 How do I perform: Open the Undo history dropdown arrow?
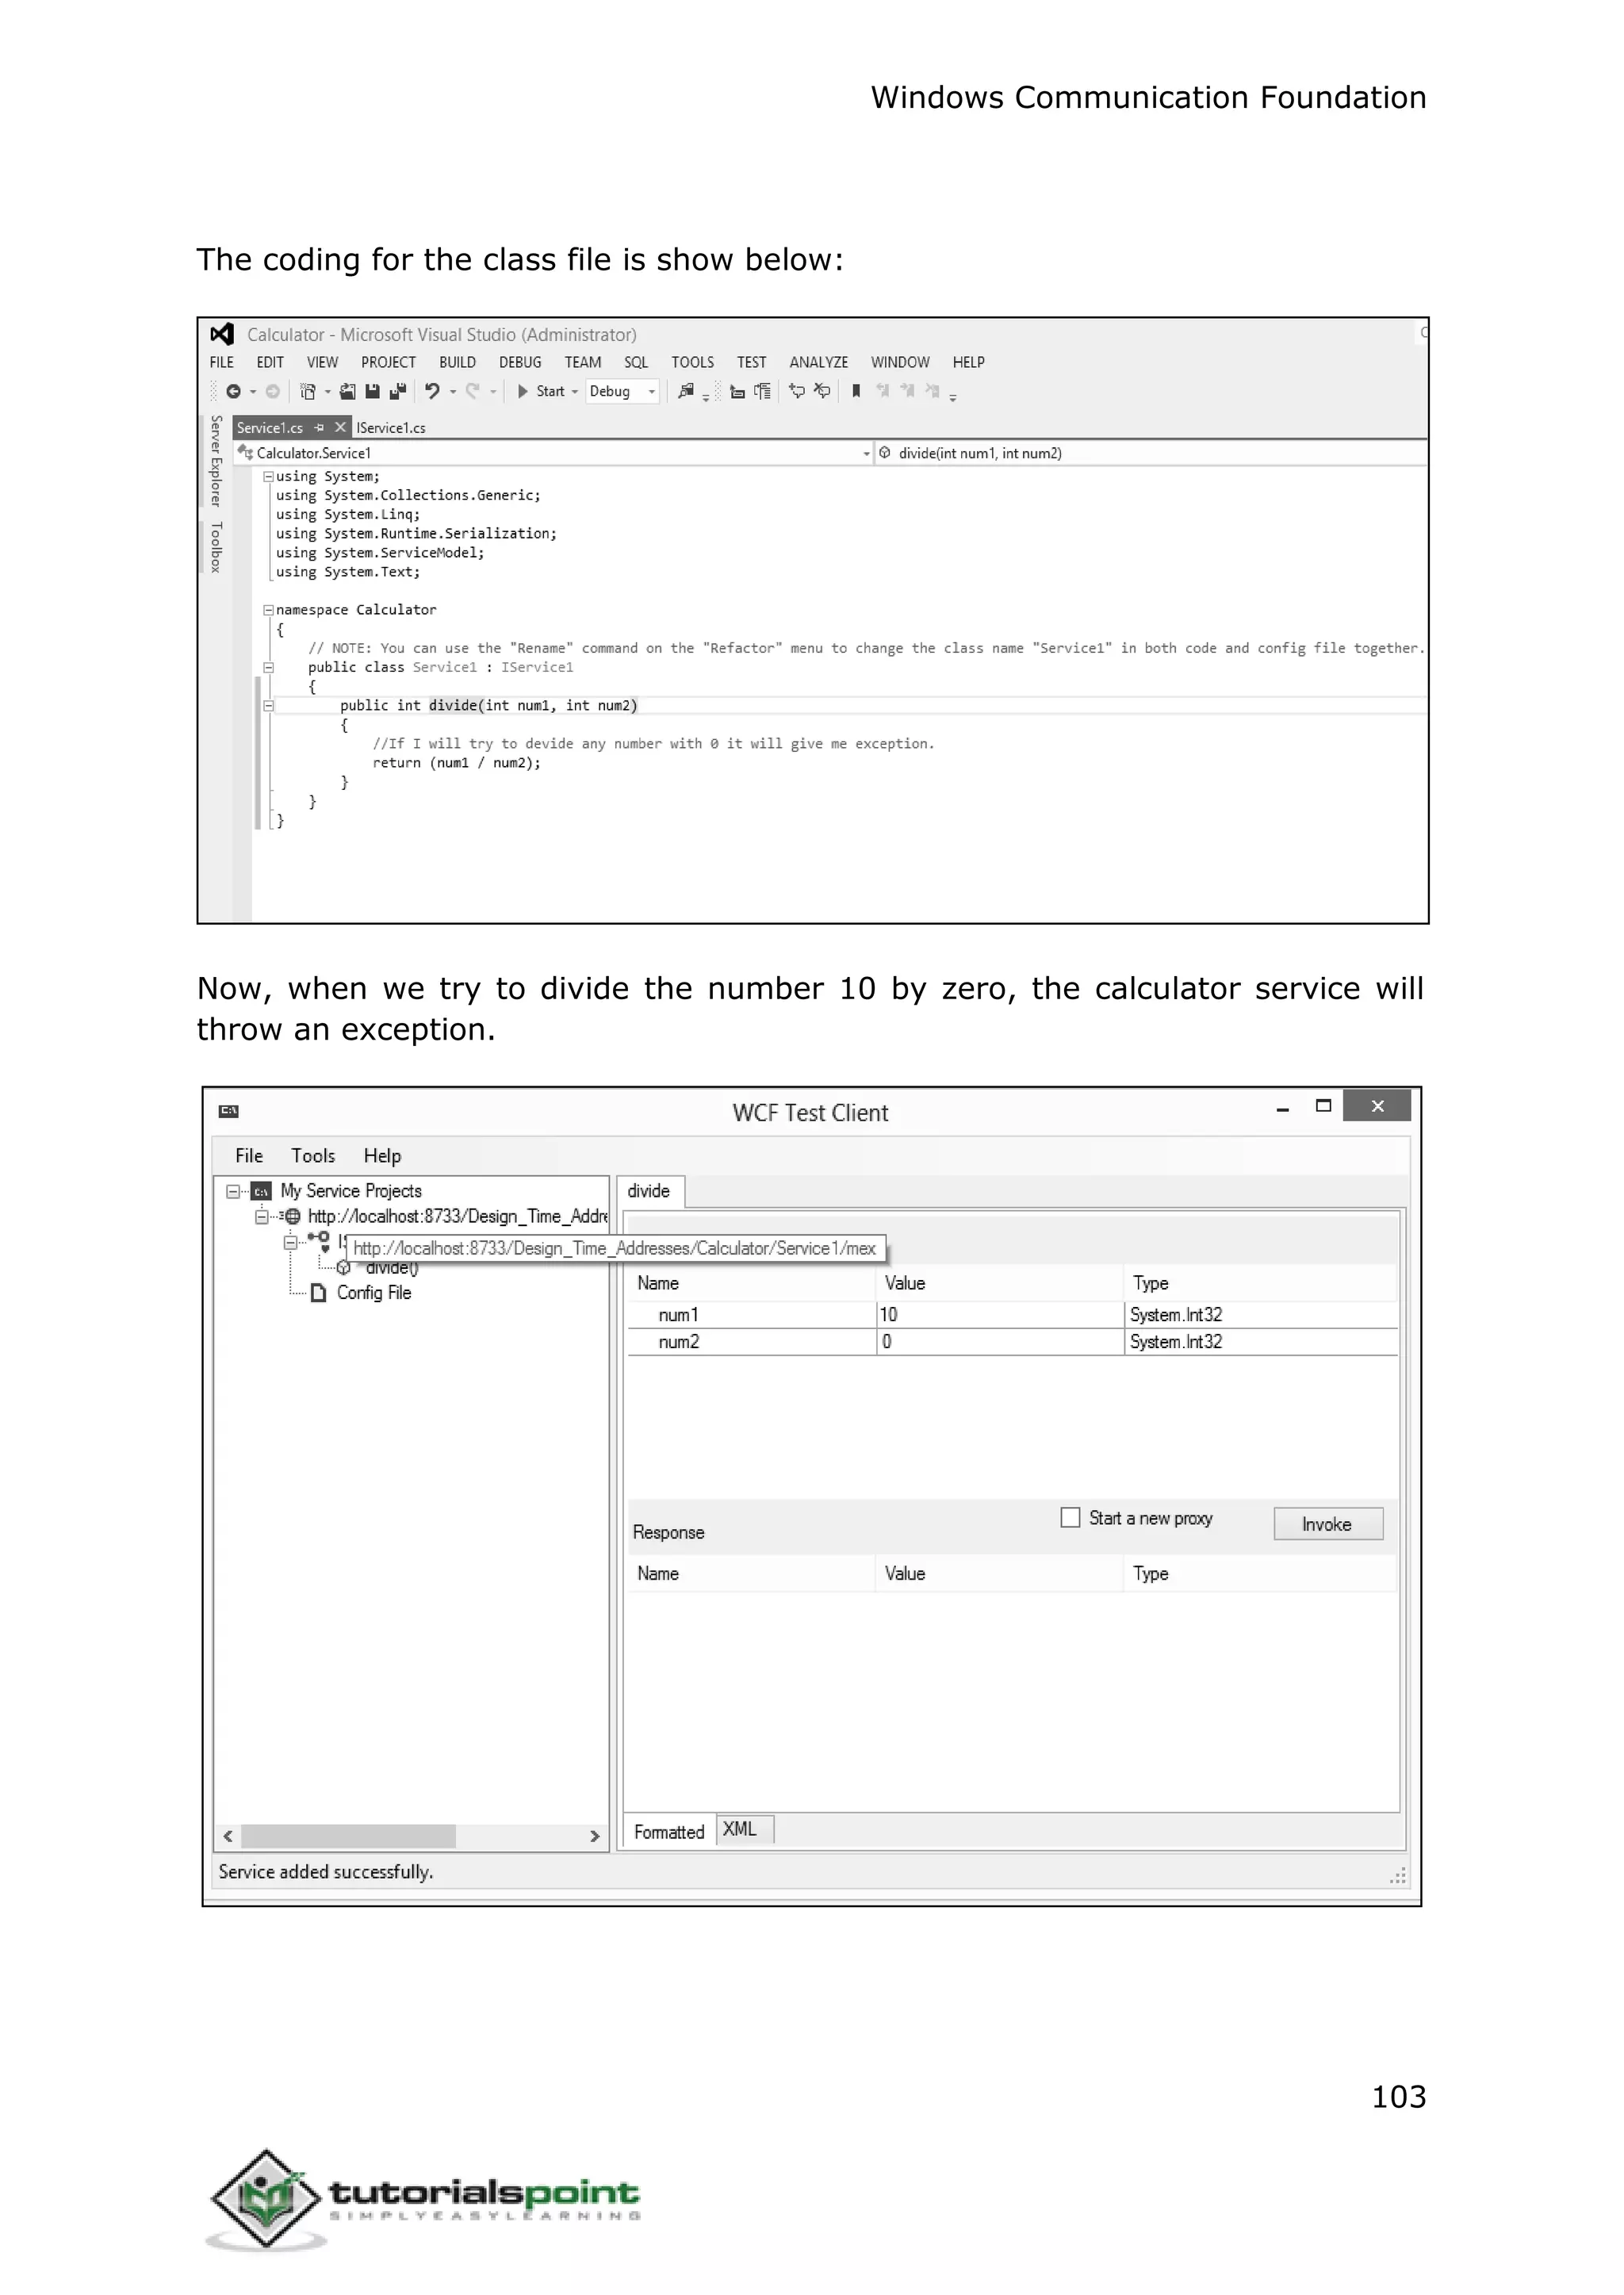452,392
